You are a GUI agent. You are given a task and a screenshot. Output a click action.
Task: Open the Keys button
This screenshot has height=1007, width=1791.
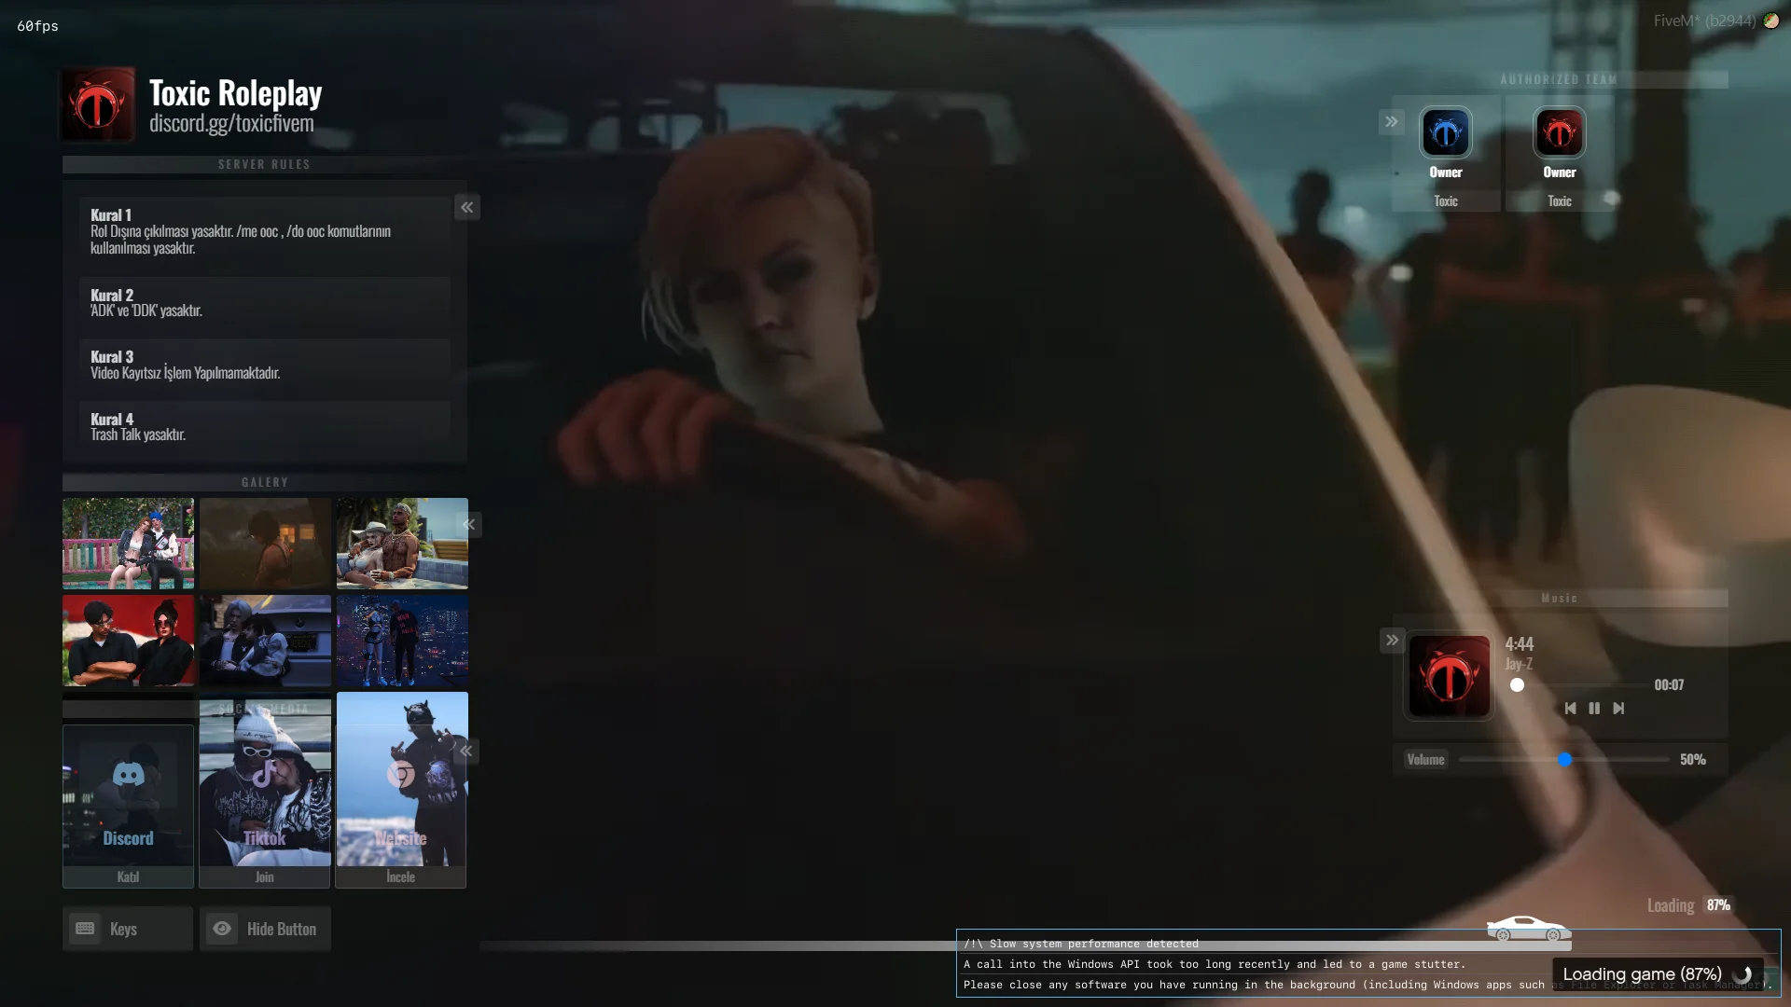[x=128, y=929]
